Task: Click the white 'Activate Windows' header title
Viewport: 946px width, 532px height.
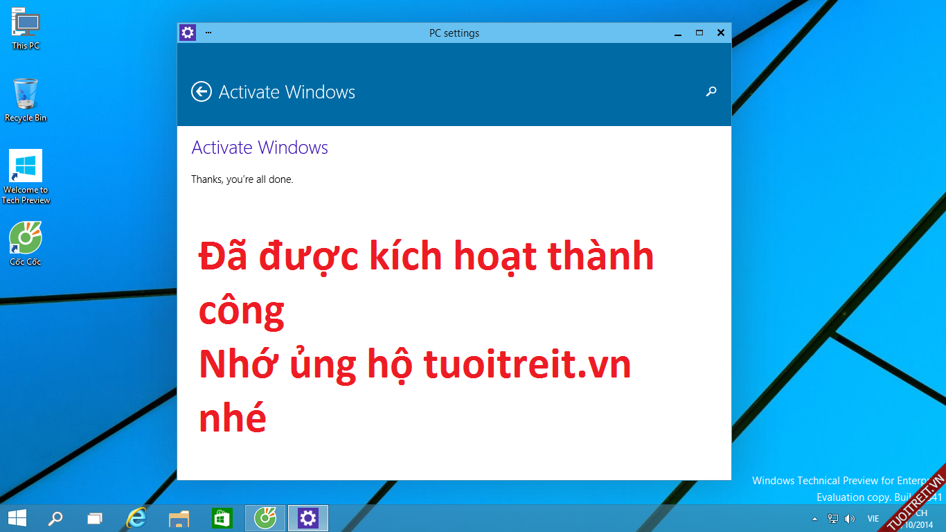Action: [x=287, y=92]
